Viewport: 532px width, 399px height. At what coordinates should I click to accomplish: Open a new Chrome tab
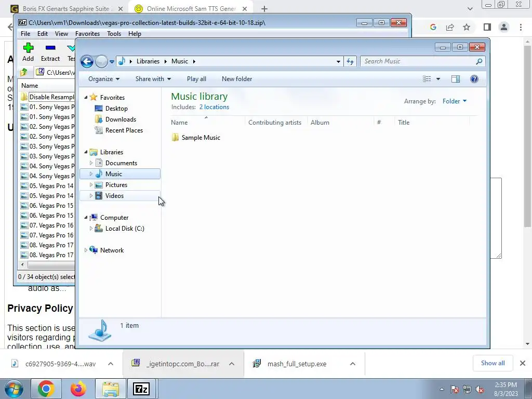click(x=264, y=9)
